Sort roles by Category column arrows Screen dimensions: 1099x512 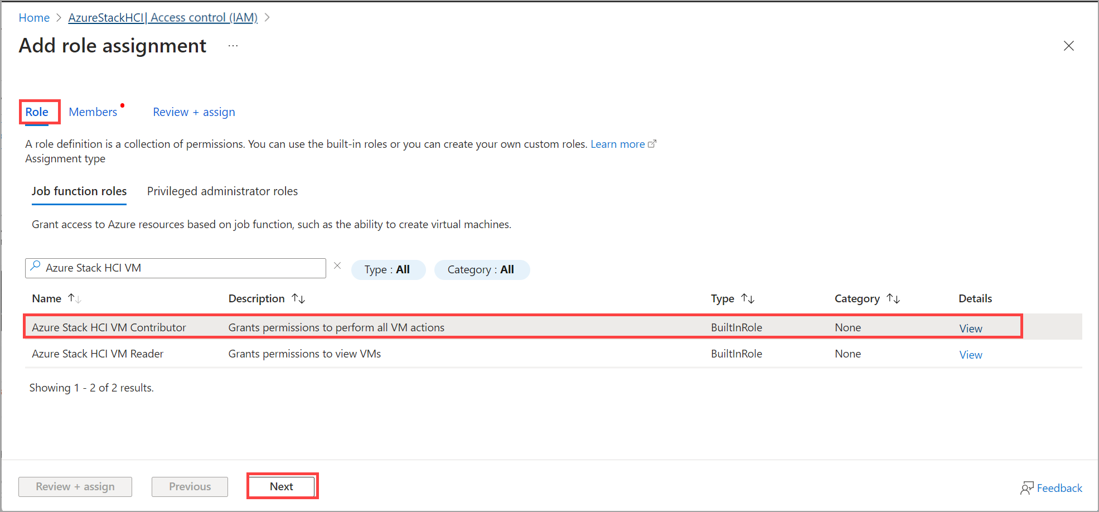tap(893, 298)
